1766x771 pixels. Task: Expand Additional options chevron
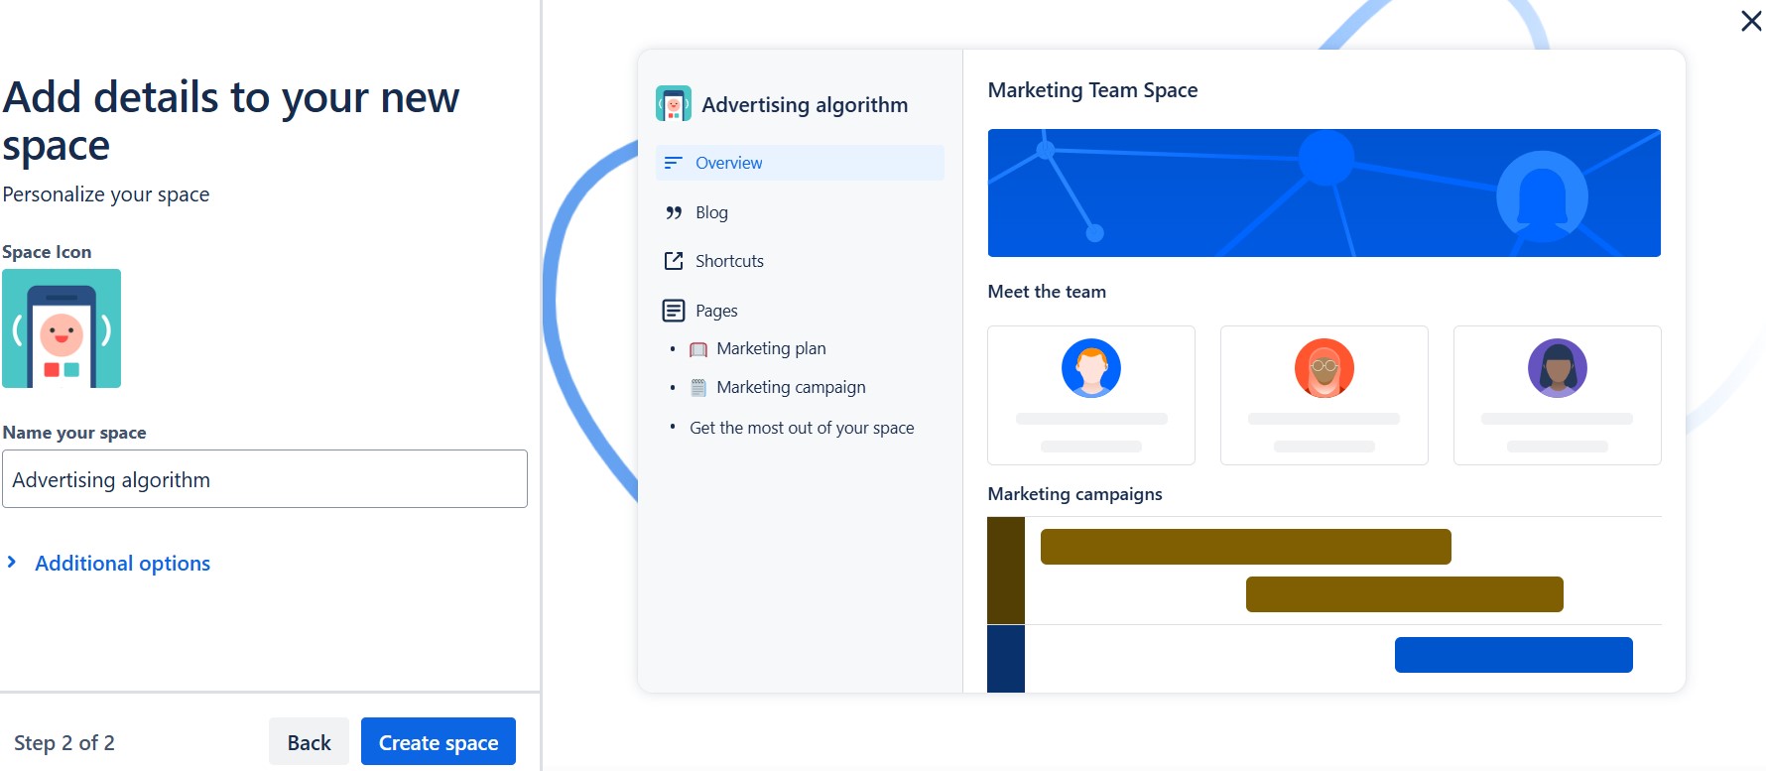coord(12,563)
